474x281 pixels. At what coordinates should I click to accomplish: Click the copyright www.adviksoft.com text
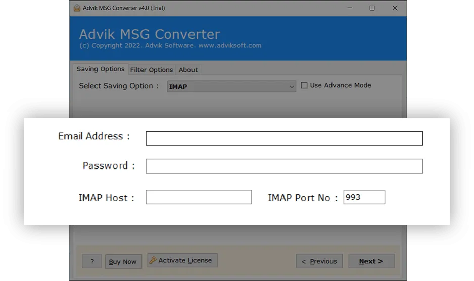point(170,45)
